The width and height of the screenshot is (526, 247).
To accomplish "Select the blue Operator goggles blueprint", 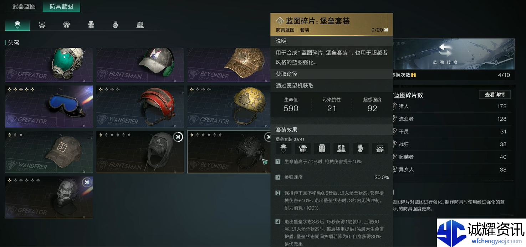I will pos(49,106).
